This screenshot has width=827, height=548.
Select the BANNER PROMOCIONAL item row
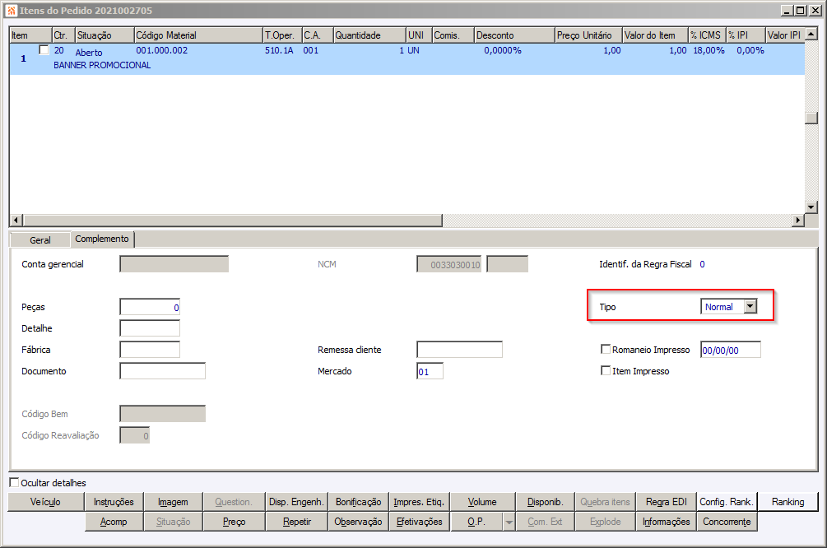pyautogui.click(x=407, y=58)
